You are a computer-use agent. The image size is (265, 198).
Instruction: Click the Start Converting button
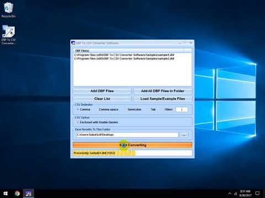pyautogui.click(x=132, y=145)
